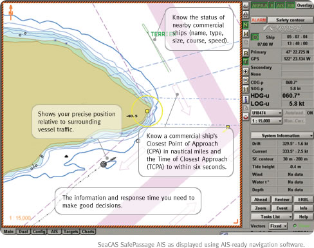Click the GPS longitude 122° 23.134 W
The width and height of the screenshot is (314, 248).
297,59
